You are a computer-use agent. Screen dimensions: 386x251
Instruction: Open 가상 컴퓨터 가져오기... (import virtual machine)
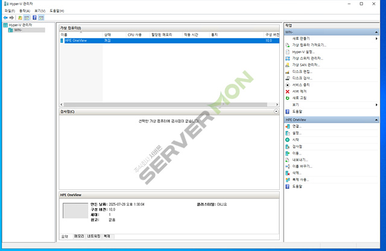309,45
